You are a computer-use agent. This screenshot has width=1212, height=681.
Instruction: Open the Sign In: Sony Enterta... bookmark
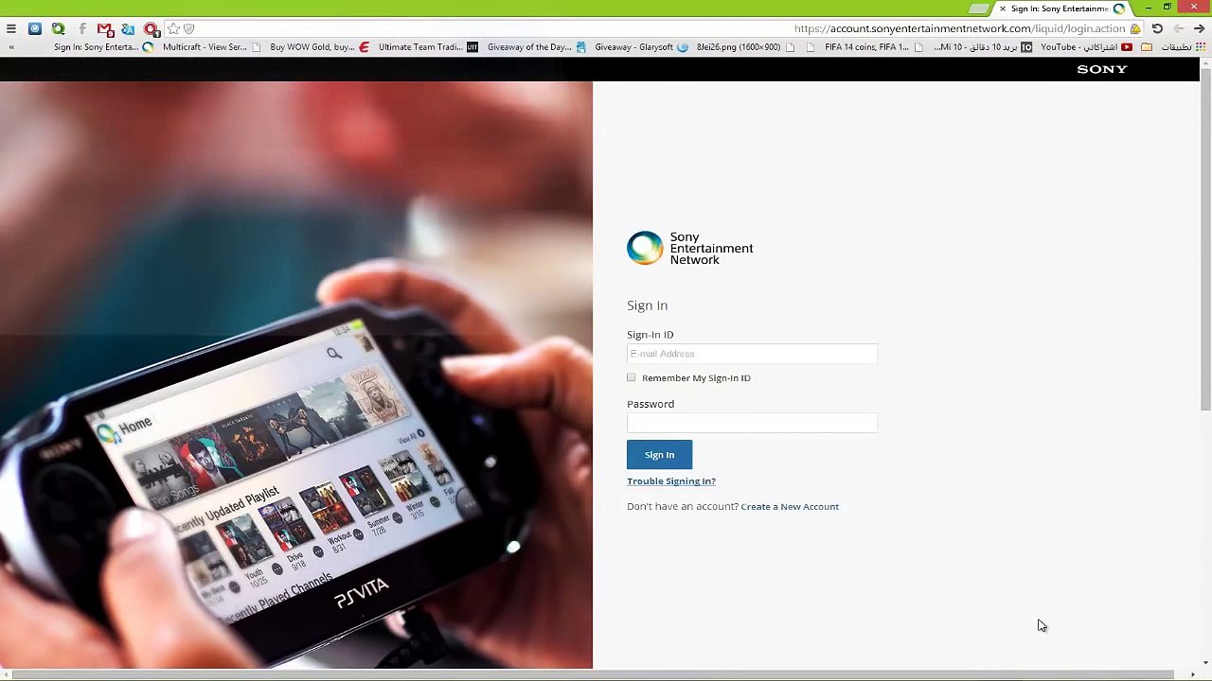coord(103,47)
